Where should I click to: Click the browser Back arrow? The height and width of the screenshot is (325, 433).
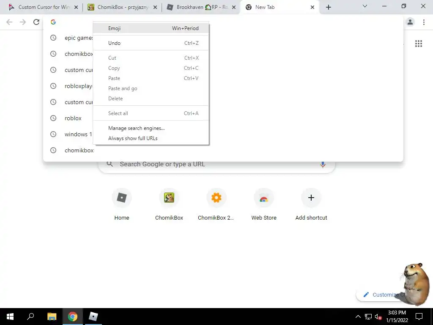9,22
